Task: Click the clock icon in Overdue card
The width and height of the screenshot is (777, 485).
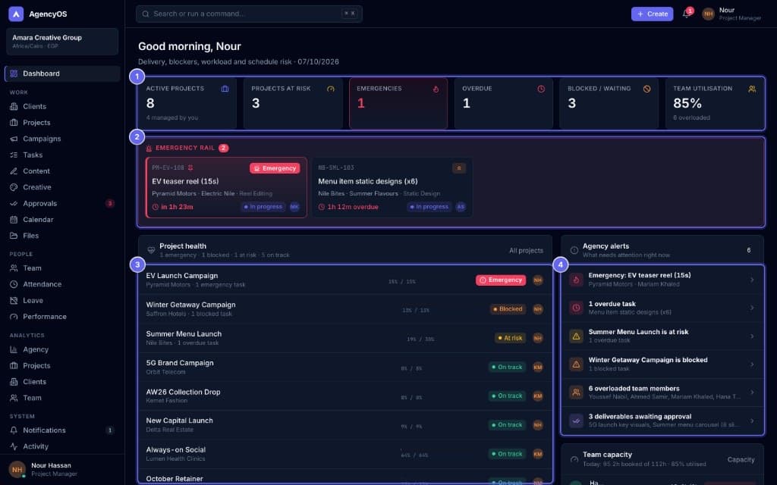Action: (x=541, y=89)
